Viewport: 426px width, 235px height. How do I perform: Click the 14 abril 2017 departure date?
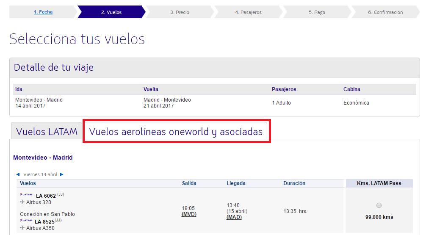pyautogui.click(x=30, y=106)
